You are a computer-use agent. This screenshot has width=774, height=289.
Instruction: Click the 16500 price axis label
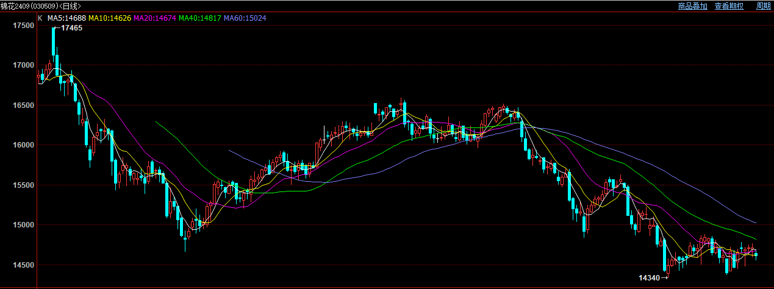click(23, 105)
